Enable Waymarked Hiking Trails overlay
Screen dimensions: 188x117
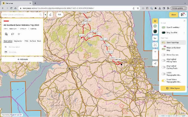(x=163, y=60)
